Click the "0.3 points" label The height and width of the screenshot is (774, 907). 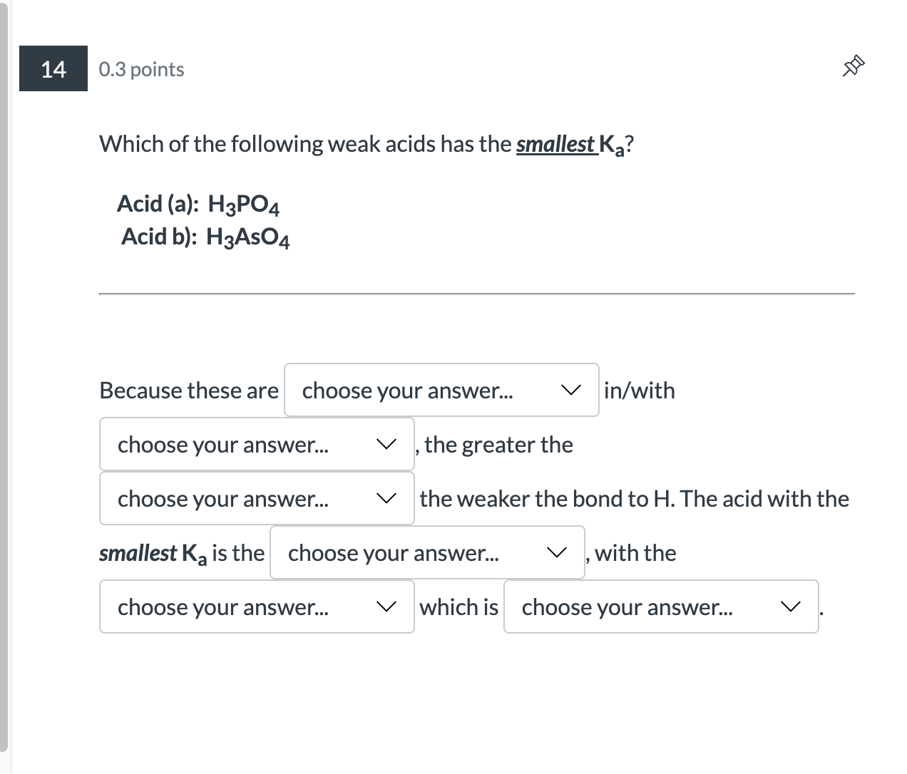coord(141,69)
